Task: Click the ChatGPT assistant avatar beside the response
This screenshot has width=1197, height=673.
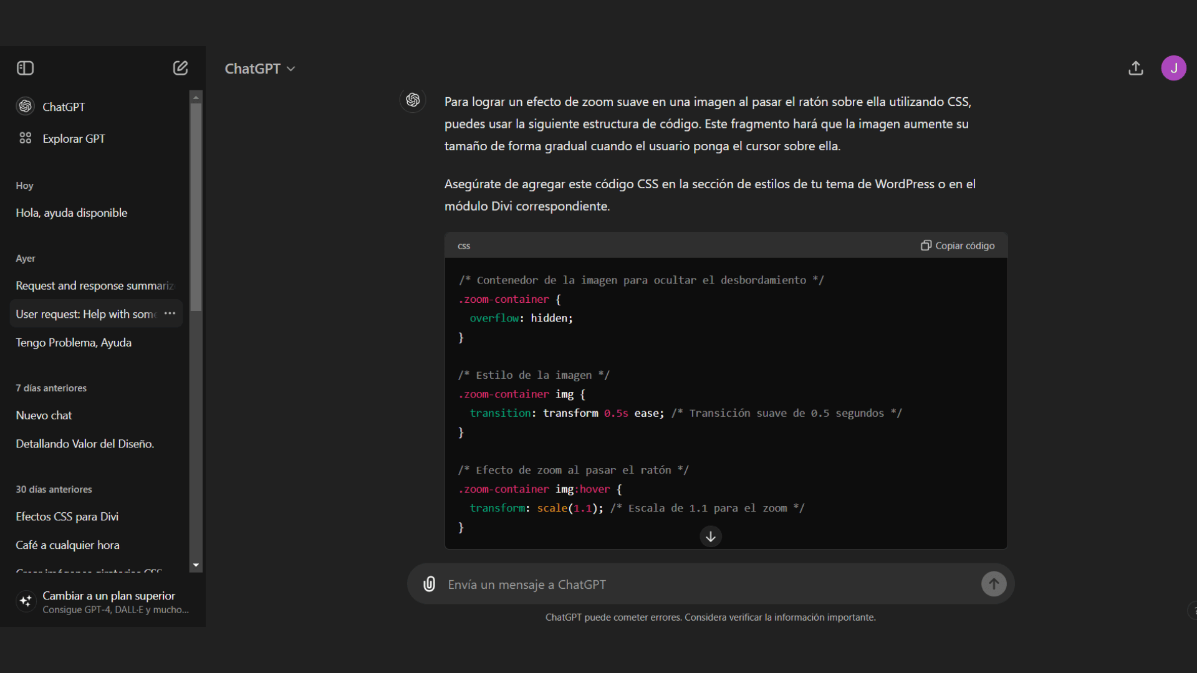Action: tap(413, 100)
